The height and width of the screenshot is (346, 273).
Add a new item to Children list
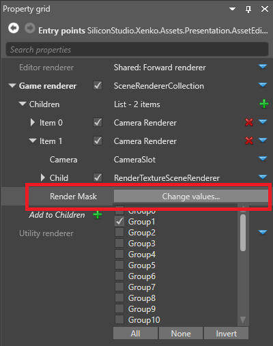(x=263, y=104)
